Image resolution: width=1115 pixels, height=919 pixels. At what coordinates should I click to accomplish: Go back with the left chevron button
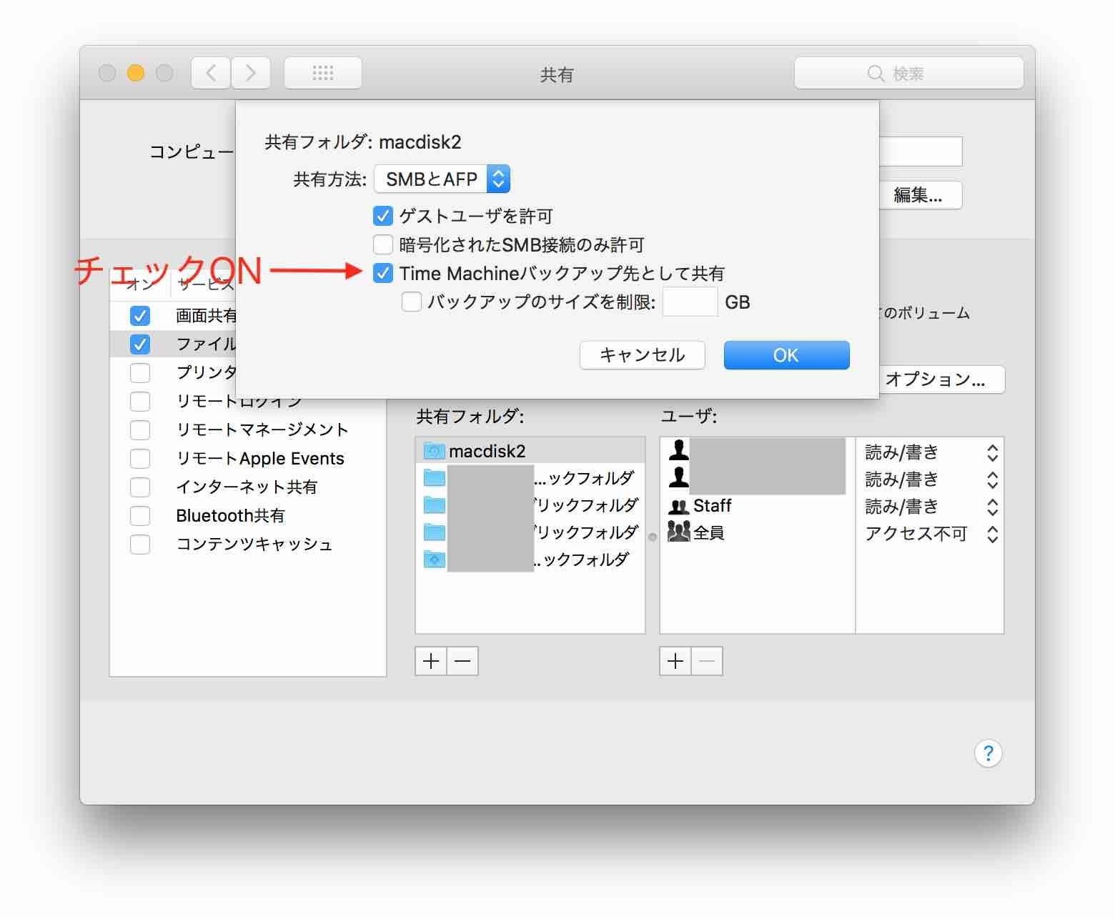(211, 73)
